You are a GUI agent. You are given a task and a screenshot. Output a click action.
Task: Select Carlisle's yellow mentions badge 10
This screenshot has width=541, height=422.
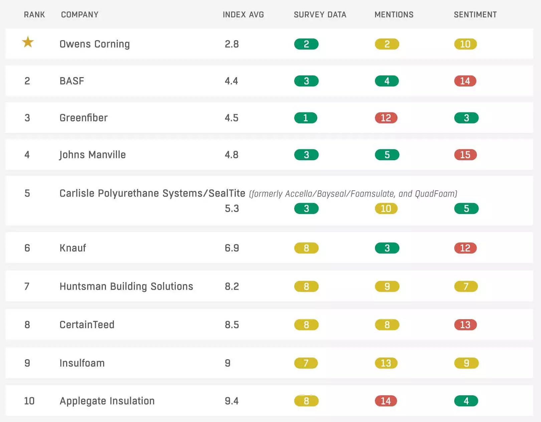point(386,209)
